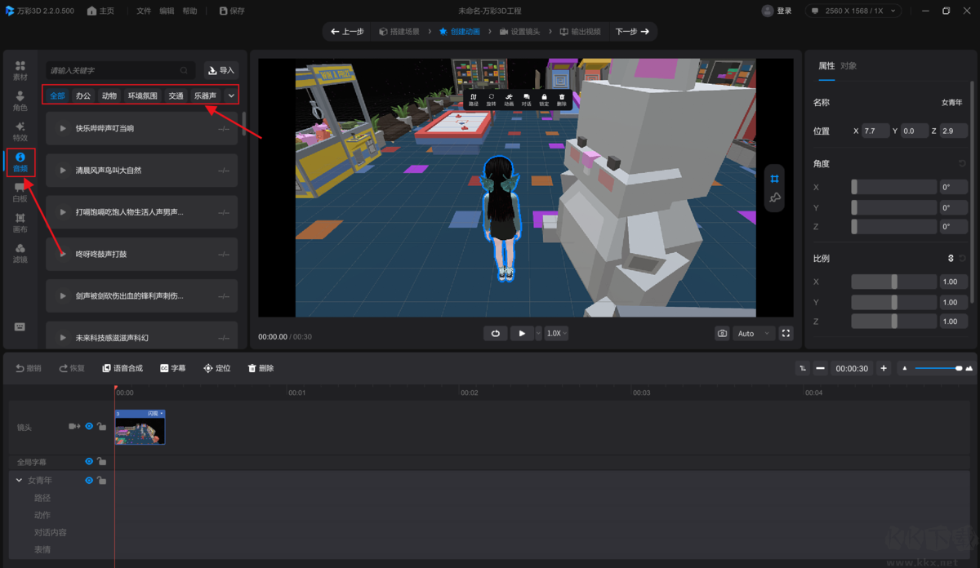This screenshot has height=568, width=980.
Task: Toggle the lock on the 镜头 track
Action: tap(101, 427)
